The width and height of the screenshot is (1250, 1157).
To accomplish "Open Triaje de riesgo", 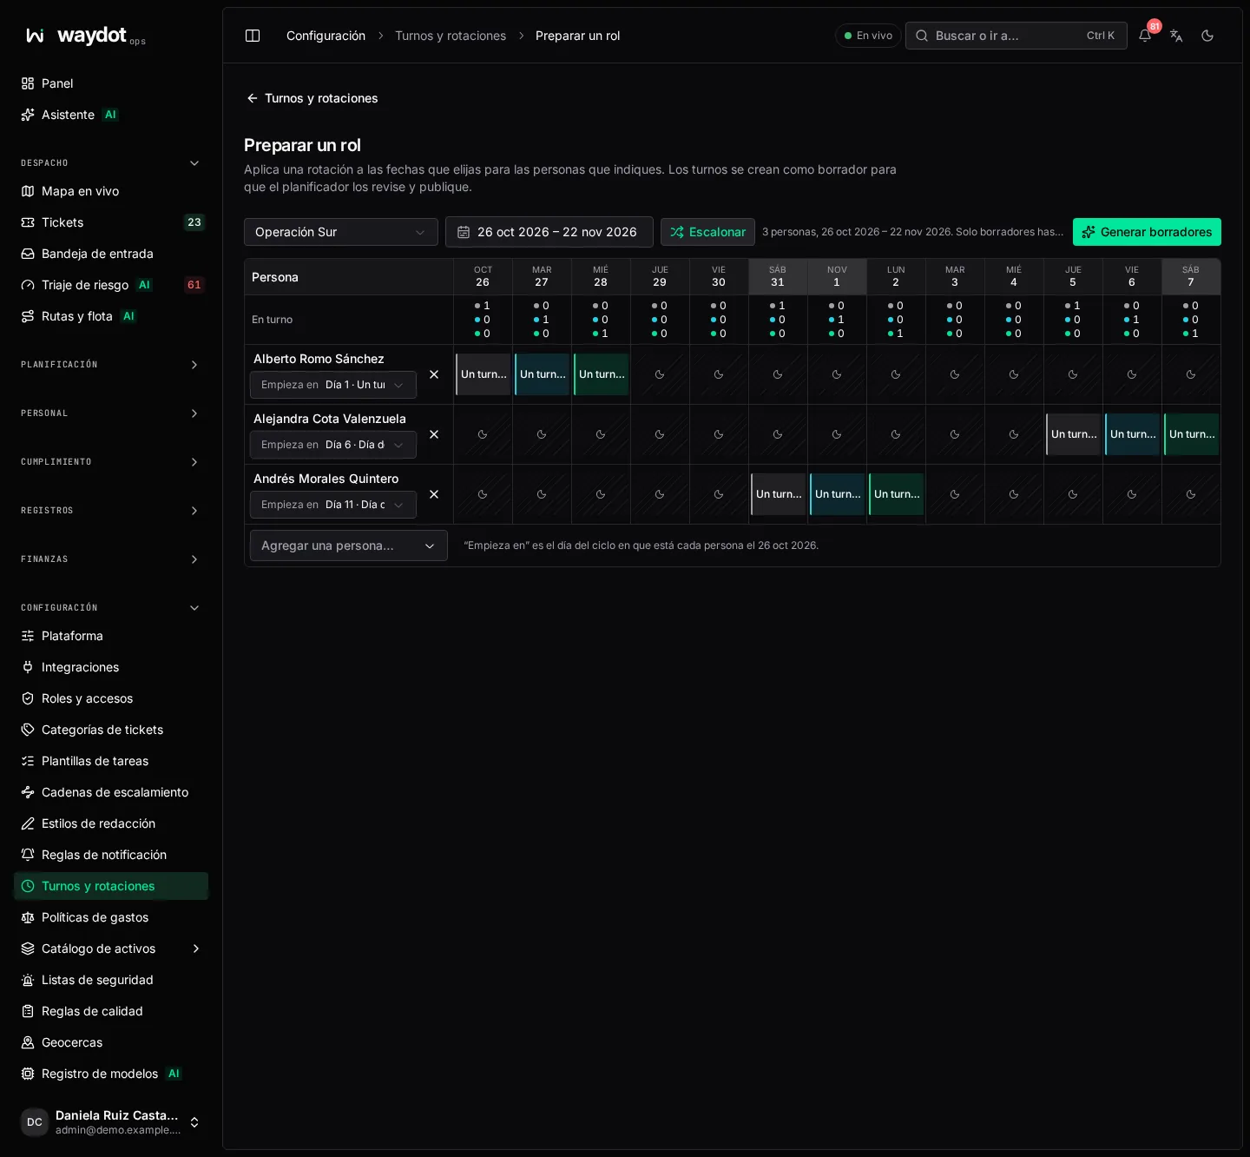I will pos(111,285).
